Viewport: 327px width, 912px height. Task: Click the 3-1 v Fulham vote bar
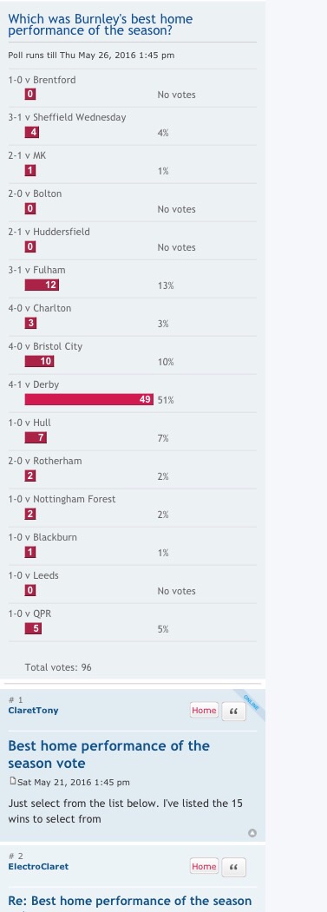42,285
